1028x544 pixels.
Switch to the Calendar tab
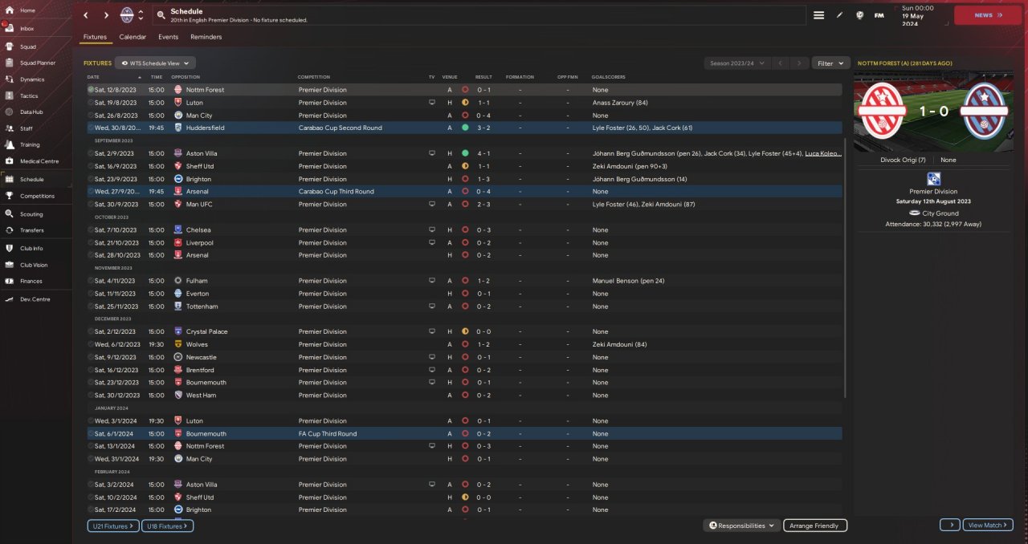(x=133, y=37)
